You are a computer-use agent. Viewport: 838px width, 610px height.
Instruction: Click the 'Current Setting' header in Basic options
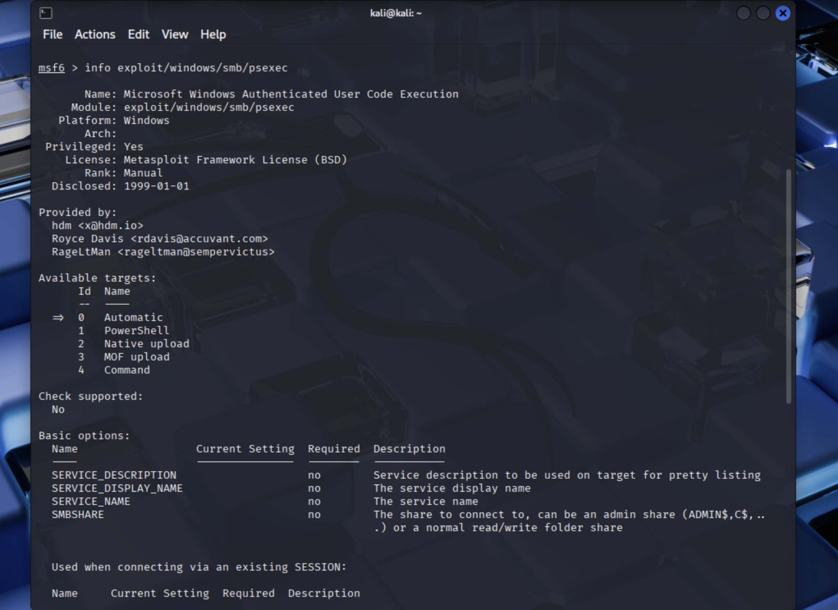(245, 449)
